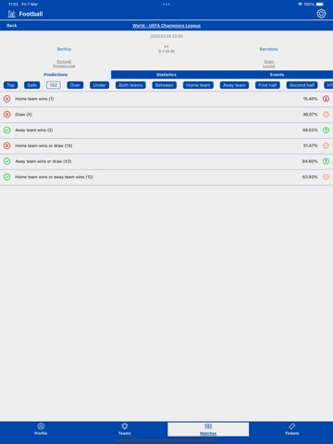This screenshot has width=333, height=444.
Task: Switch to the Events tab
Action: coord(277,75)
